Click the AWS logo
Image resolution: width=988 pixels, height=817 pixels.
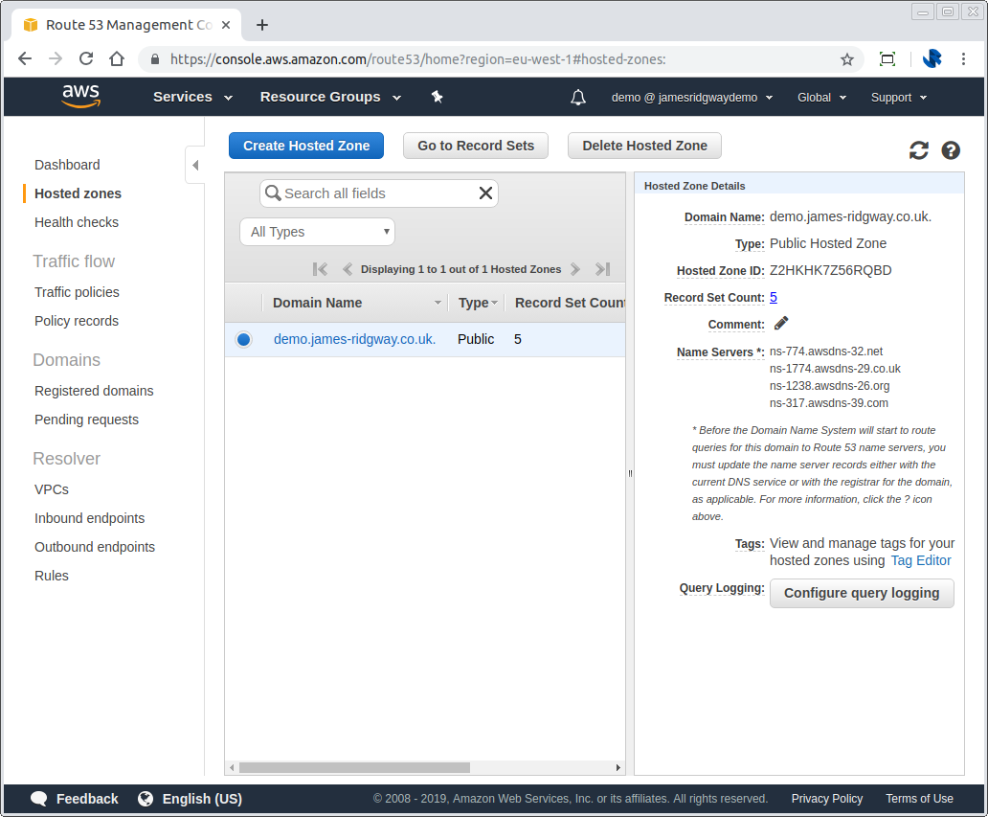(80, 97)
